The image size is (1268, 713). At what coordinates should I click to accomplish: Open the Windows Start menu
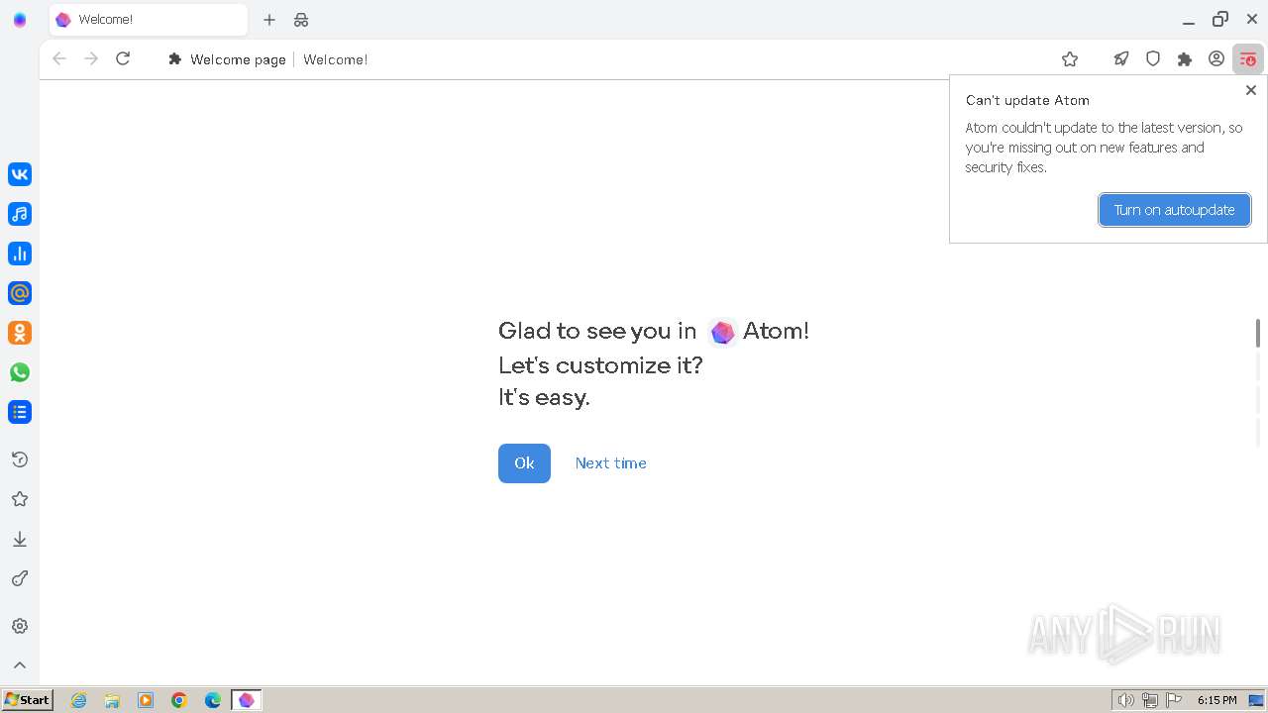(x=27, y=700)
